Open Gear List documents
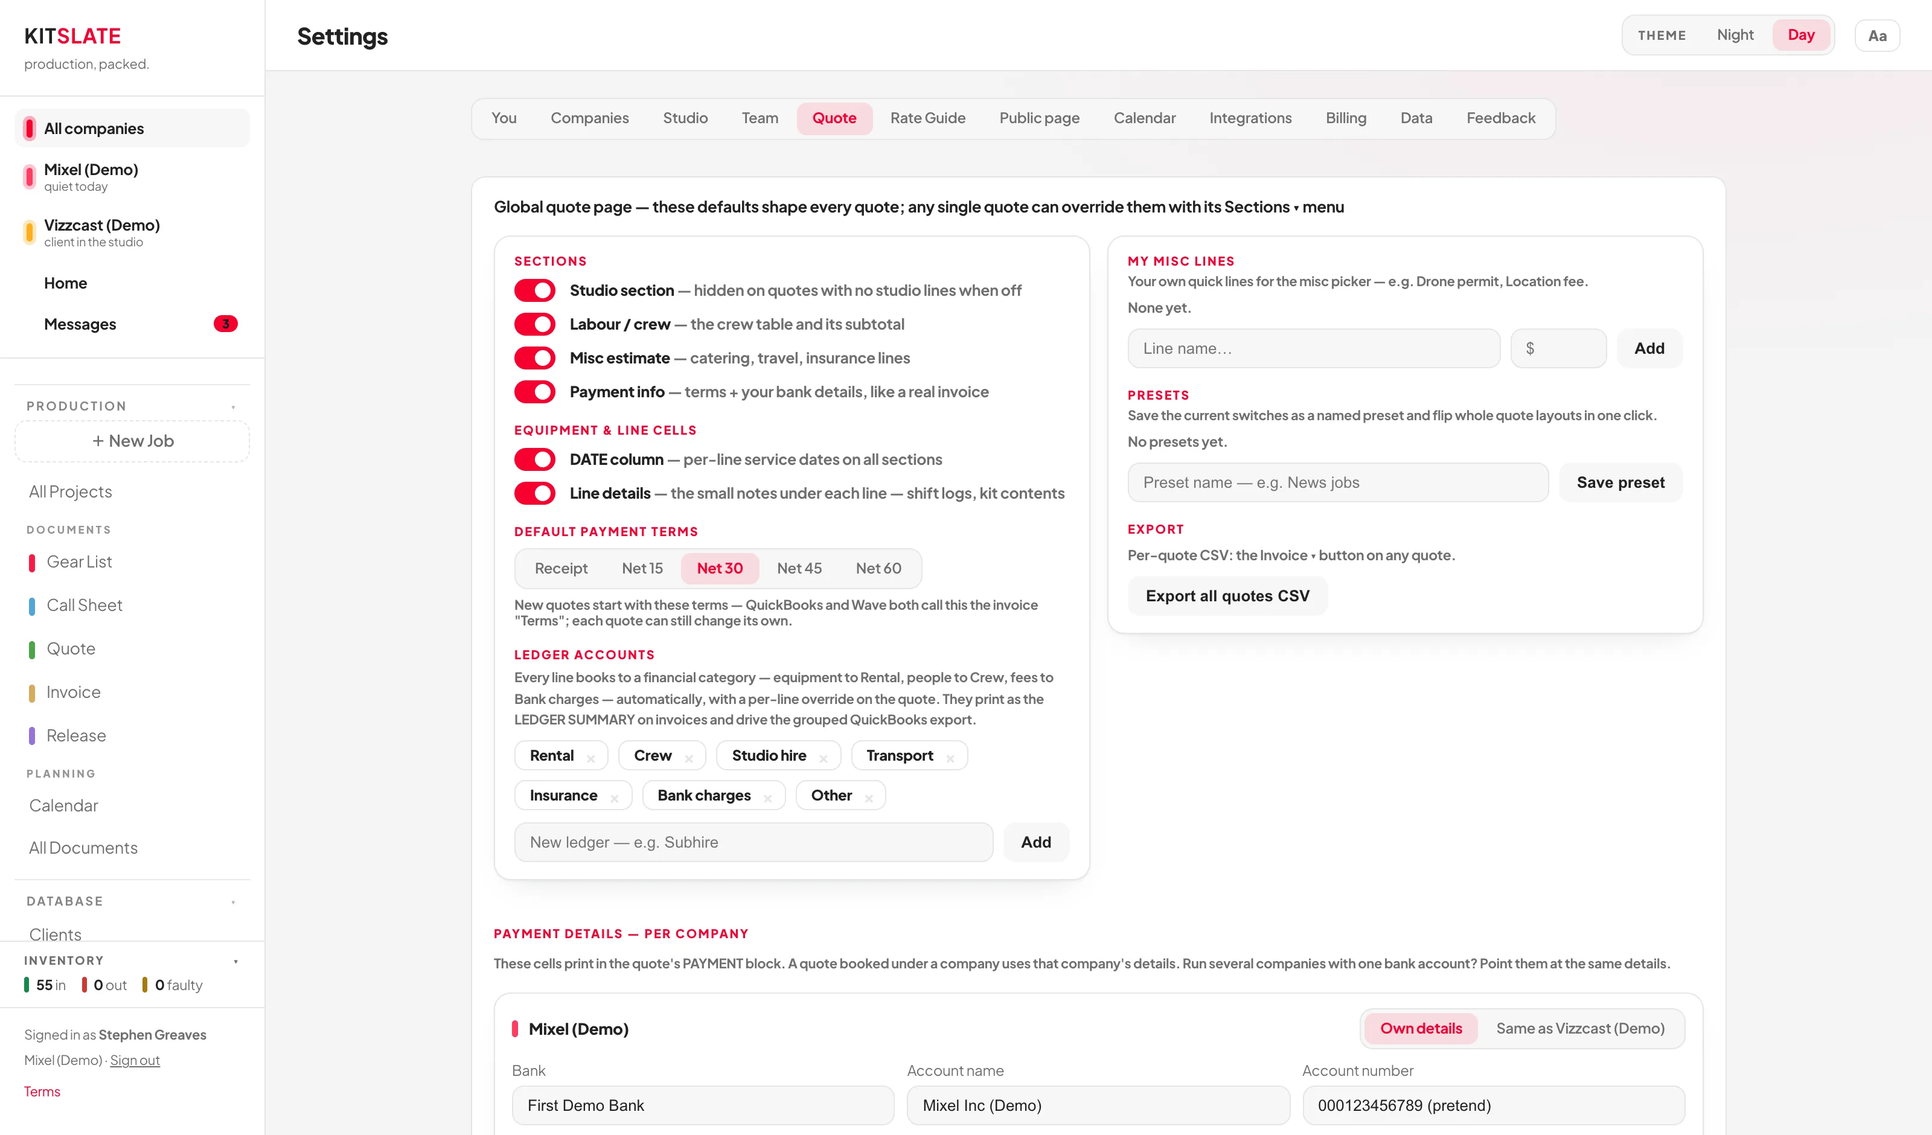Screen dimensions: 1932x1135 click(132, 562)
